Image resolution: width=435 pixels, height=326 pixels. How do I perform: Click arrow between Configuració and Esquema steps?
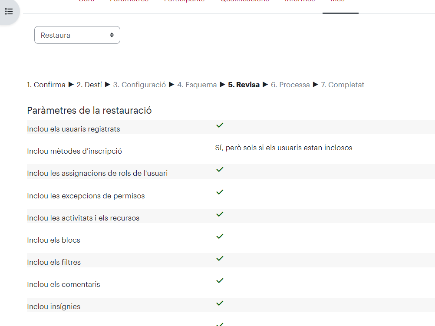[171, 84]
